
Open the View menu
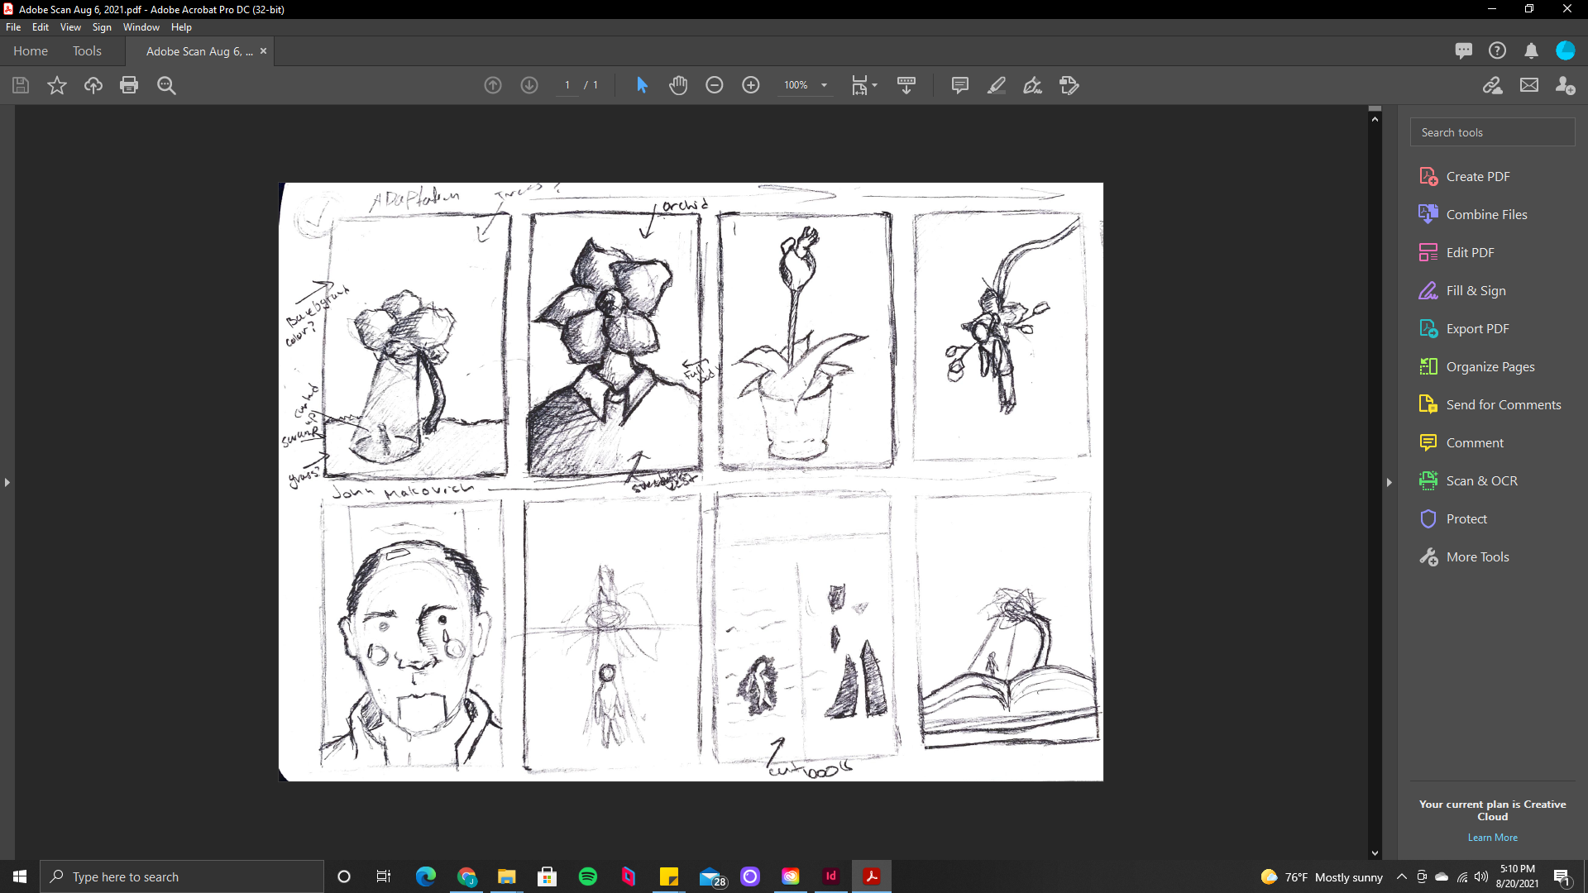(x=70, y=27)
